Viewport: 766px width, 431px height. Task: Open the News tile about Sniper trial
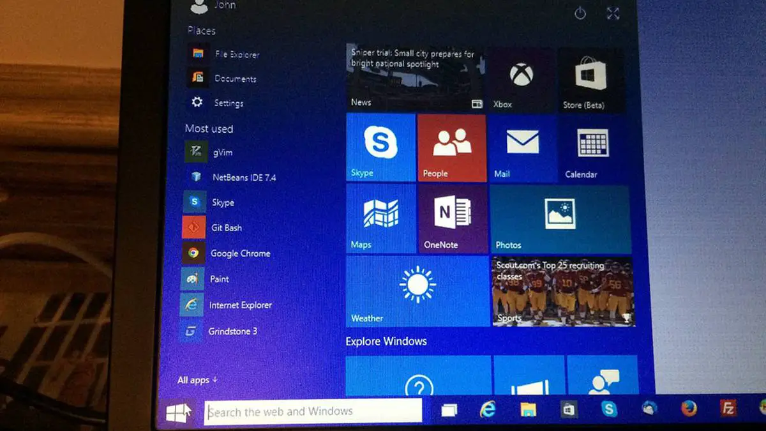coord(416,78)
